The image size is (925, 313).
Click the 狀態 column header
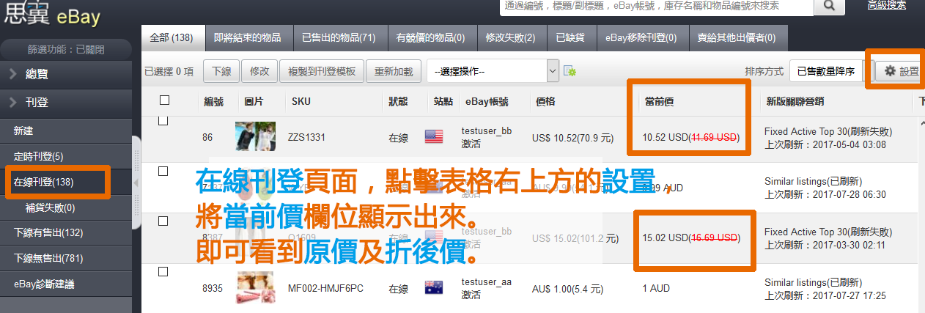point(398,101)
